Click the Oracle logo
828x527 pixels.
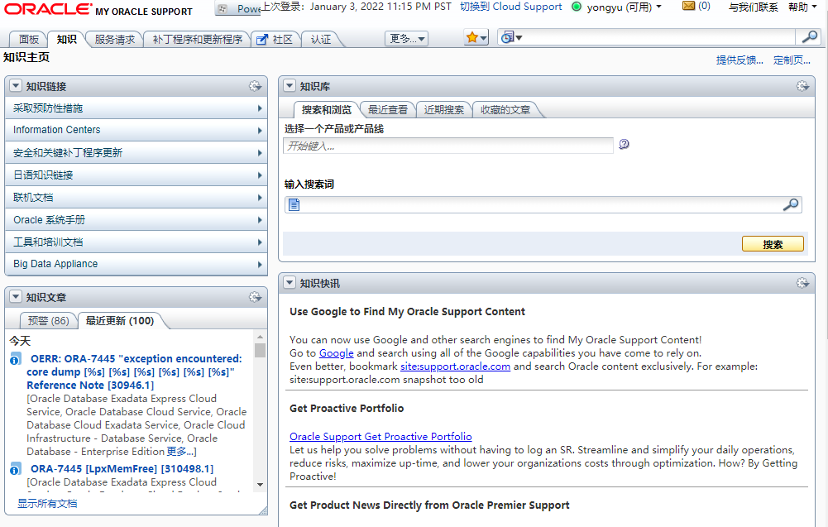(47, 9)
